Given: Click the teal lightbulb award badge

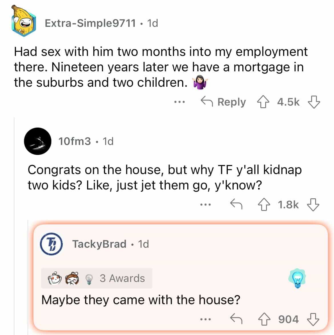Looking at the screenshot, I should 297,278.
